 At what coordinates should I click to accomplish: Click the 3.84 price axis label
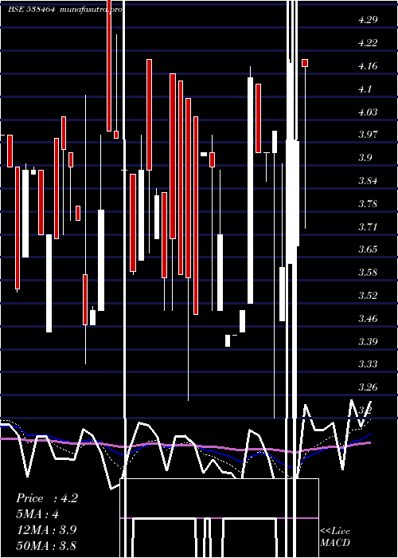point(368,181)
